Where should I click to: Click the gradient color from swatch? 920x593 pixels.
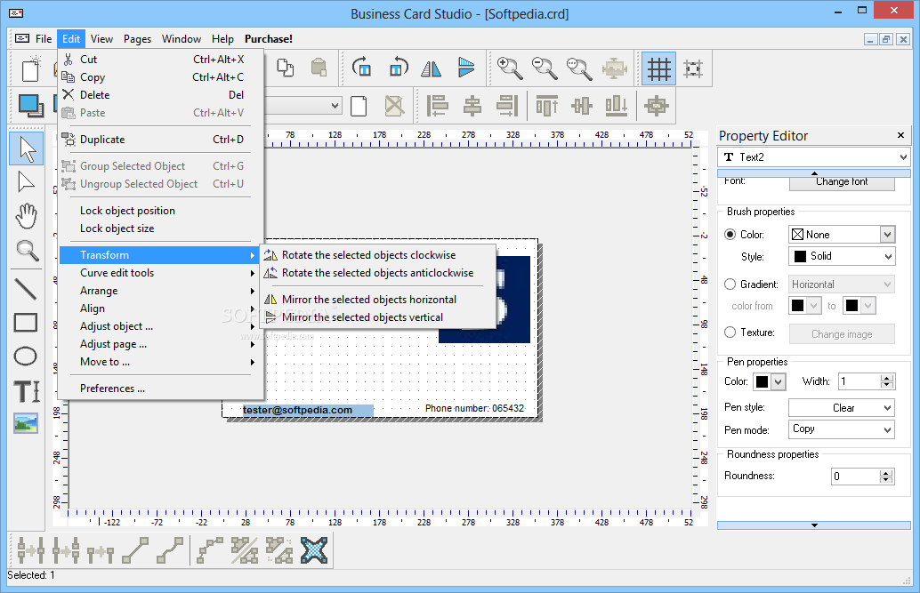point(797,306)
